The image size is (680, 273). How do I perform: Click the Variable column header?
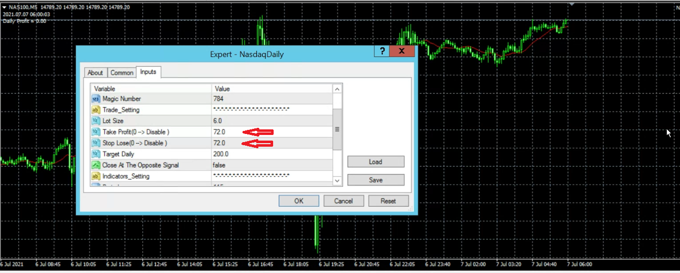pos(151,89)
